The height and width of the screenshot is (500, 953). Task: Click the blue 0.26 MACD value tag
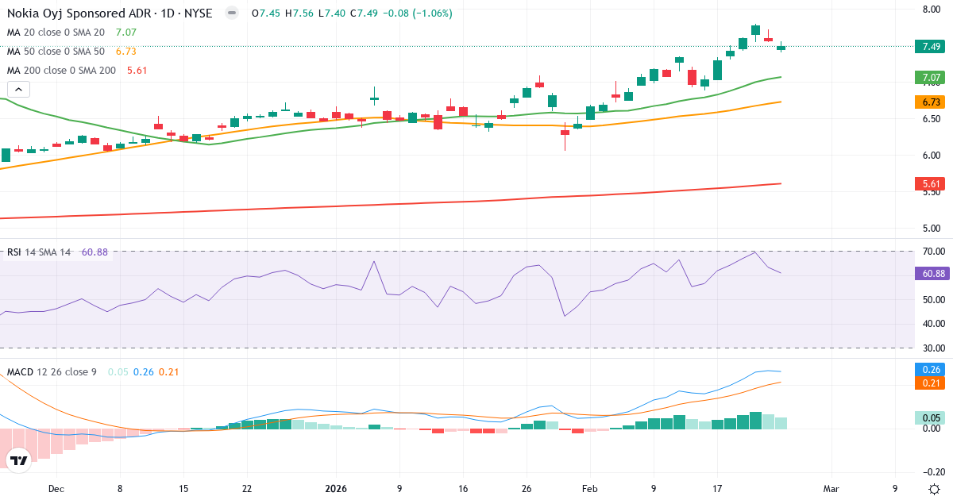930,368
